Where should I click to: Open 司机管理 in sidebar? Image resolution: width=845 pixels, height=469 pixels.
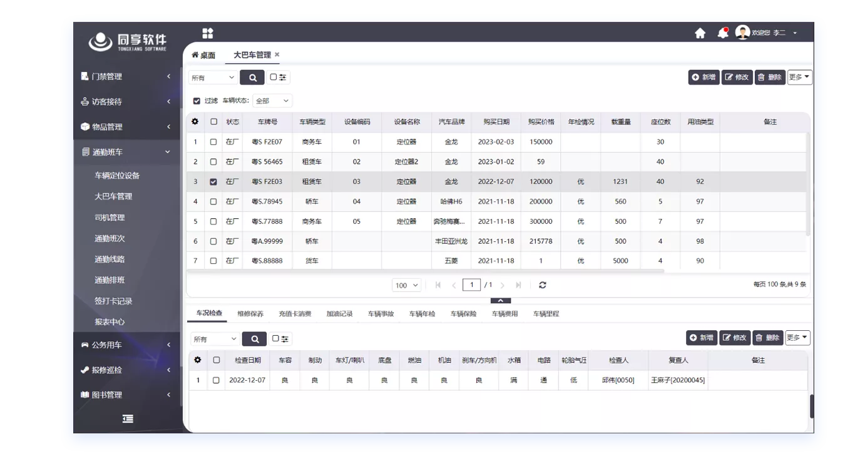110,218
